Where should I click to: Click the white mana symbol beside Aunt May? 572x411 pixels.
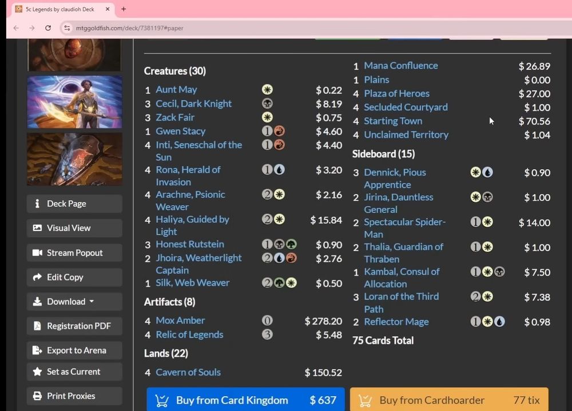(x=267, y=90)
